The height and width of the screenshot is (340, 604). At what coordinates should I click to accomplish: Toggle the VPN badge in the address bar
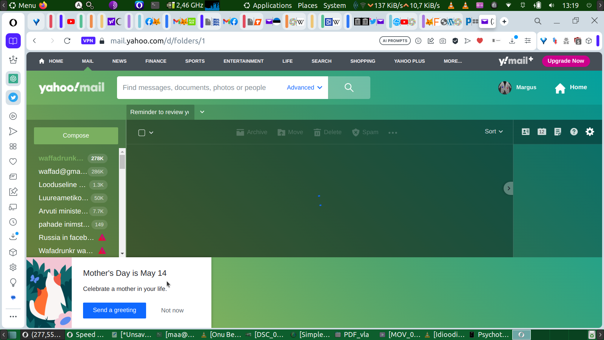(x=88, y=41)
